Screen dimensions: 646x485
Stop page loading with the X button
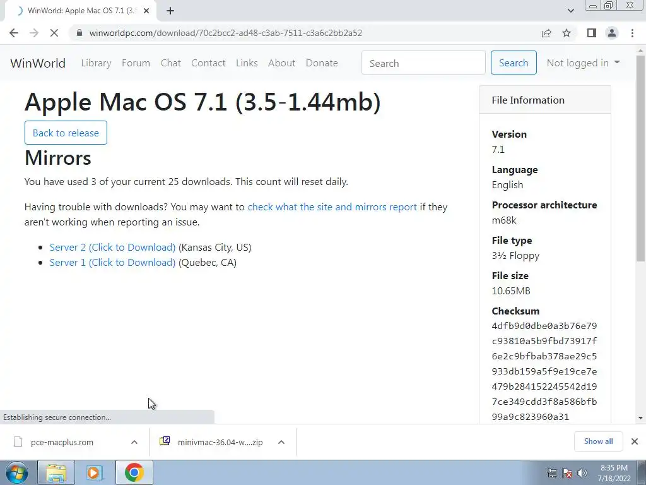click(x=54, y=33)
